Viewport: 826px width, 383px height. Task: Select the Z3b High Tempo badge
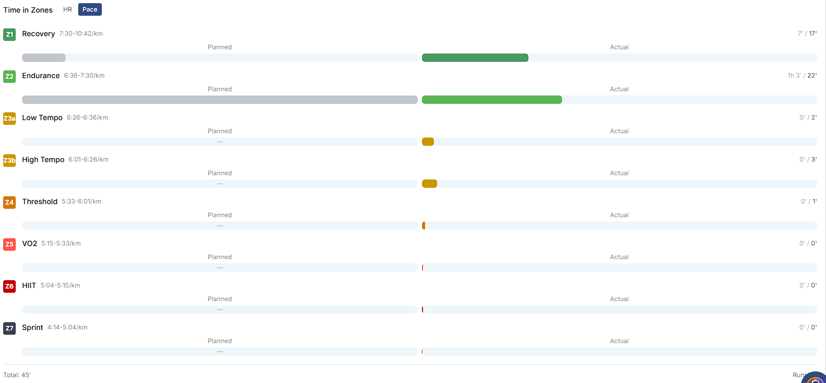tap(9, 161)
